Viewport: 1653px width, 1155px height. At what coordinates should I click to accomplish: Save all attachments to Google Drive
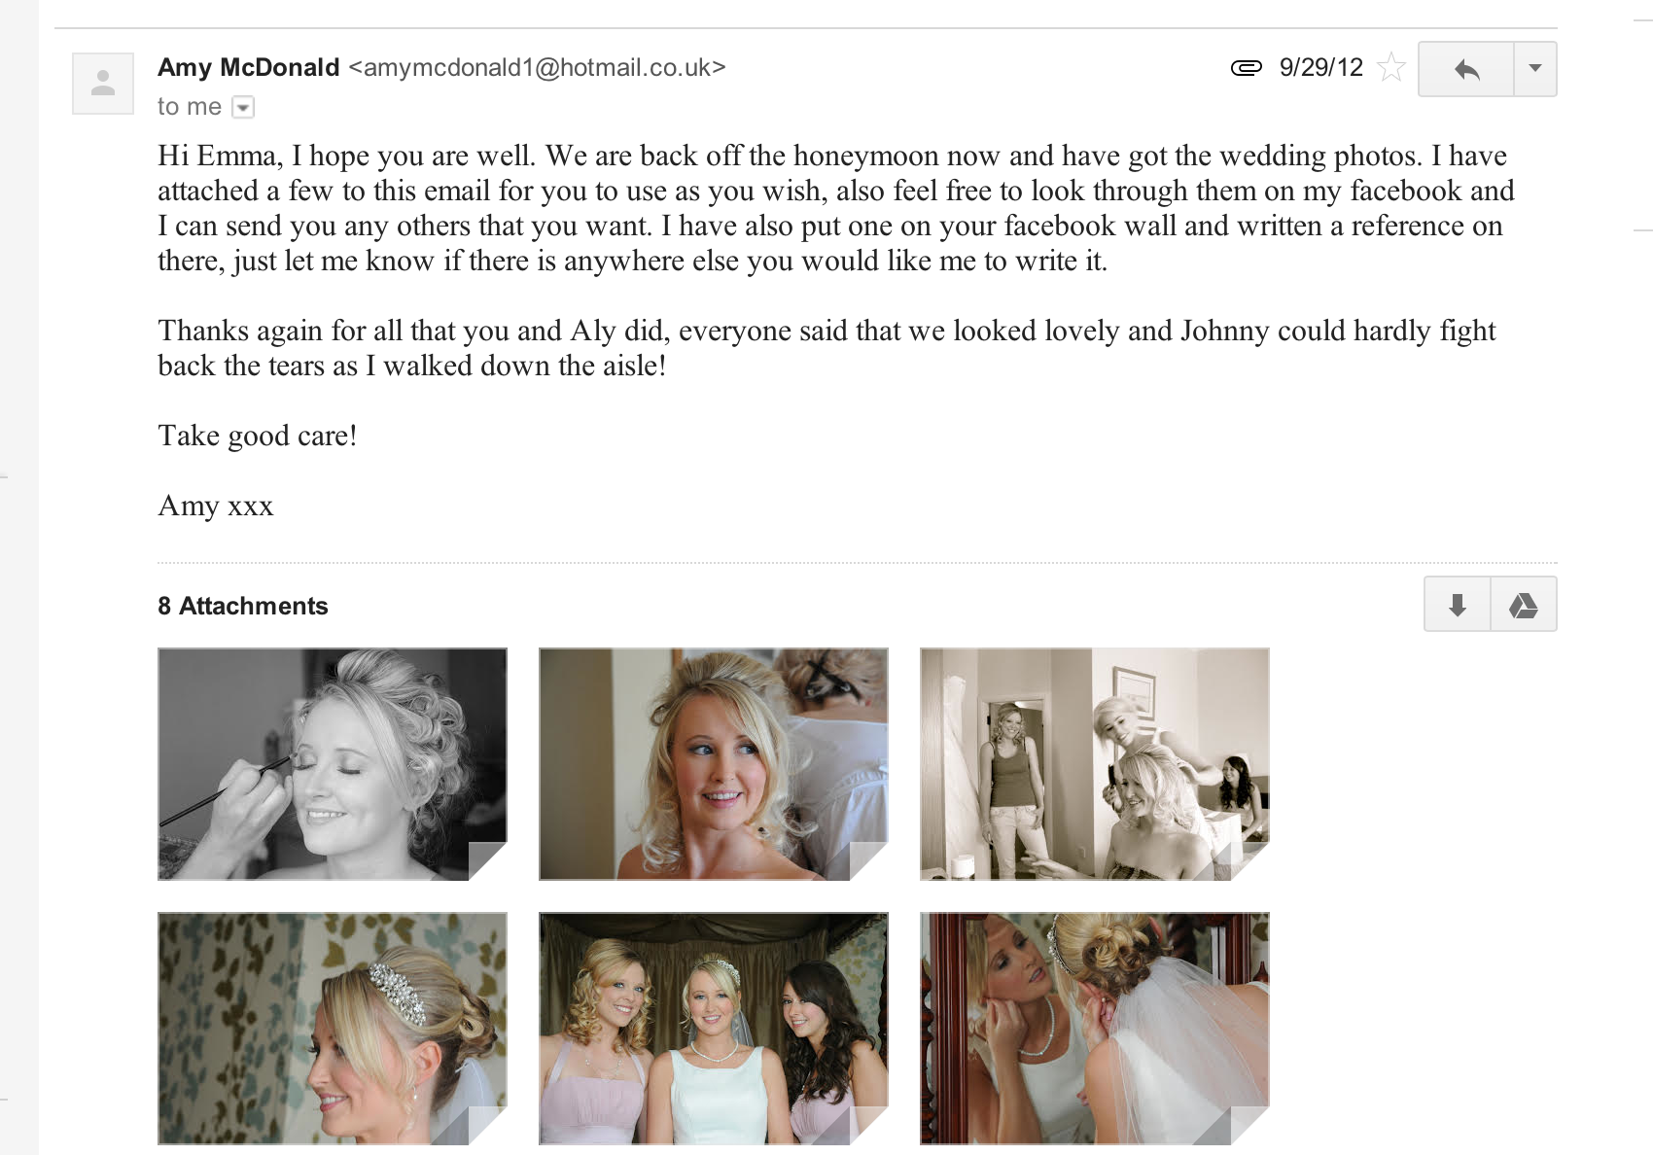pos(1524,605)
